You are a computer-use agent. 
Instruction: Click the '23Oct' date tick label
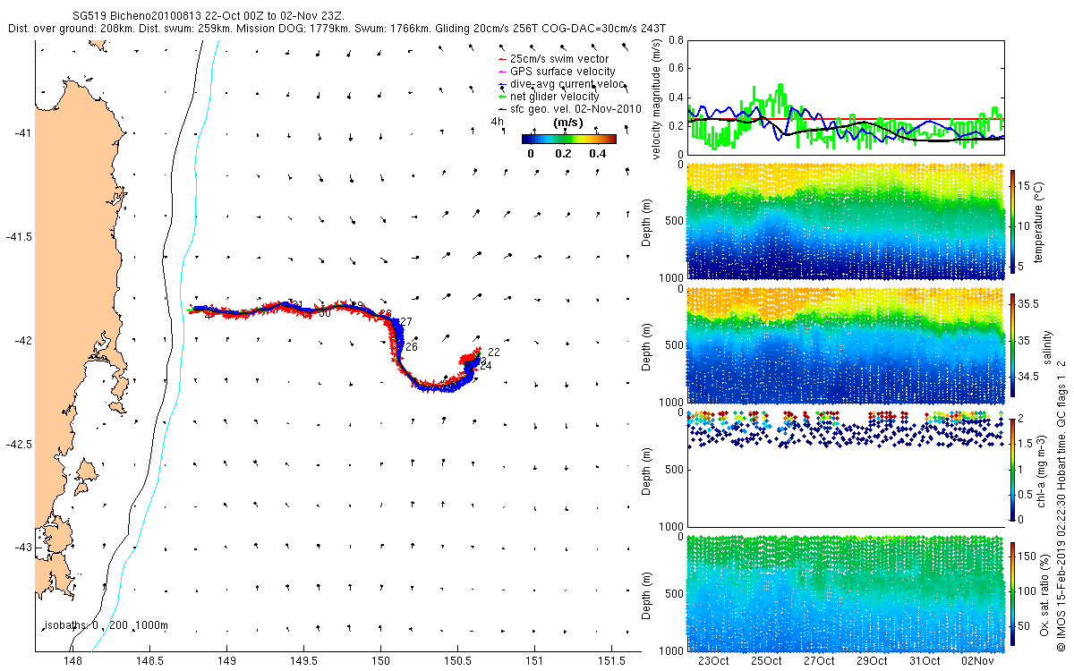[x=713, y=660]
